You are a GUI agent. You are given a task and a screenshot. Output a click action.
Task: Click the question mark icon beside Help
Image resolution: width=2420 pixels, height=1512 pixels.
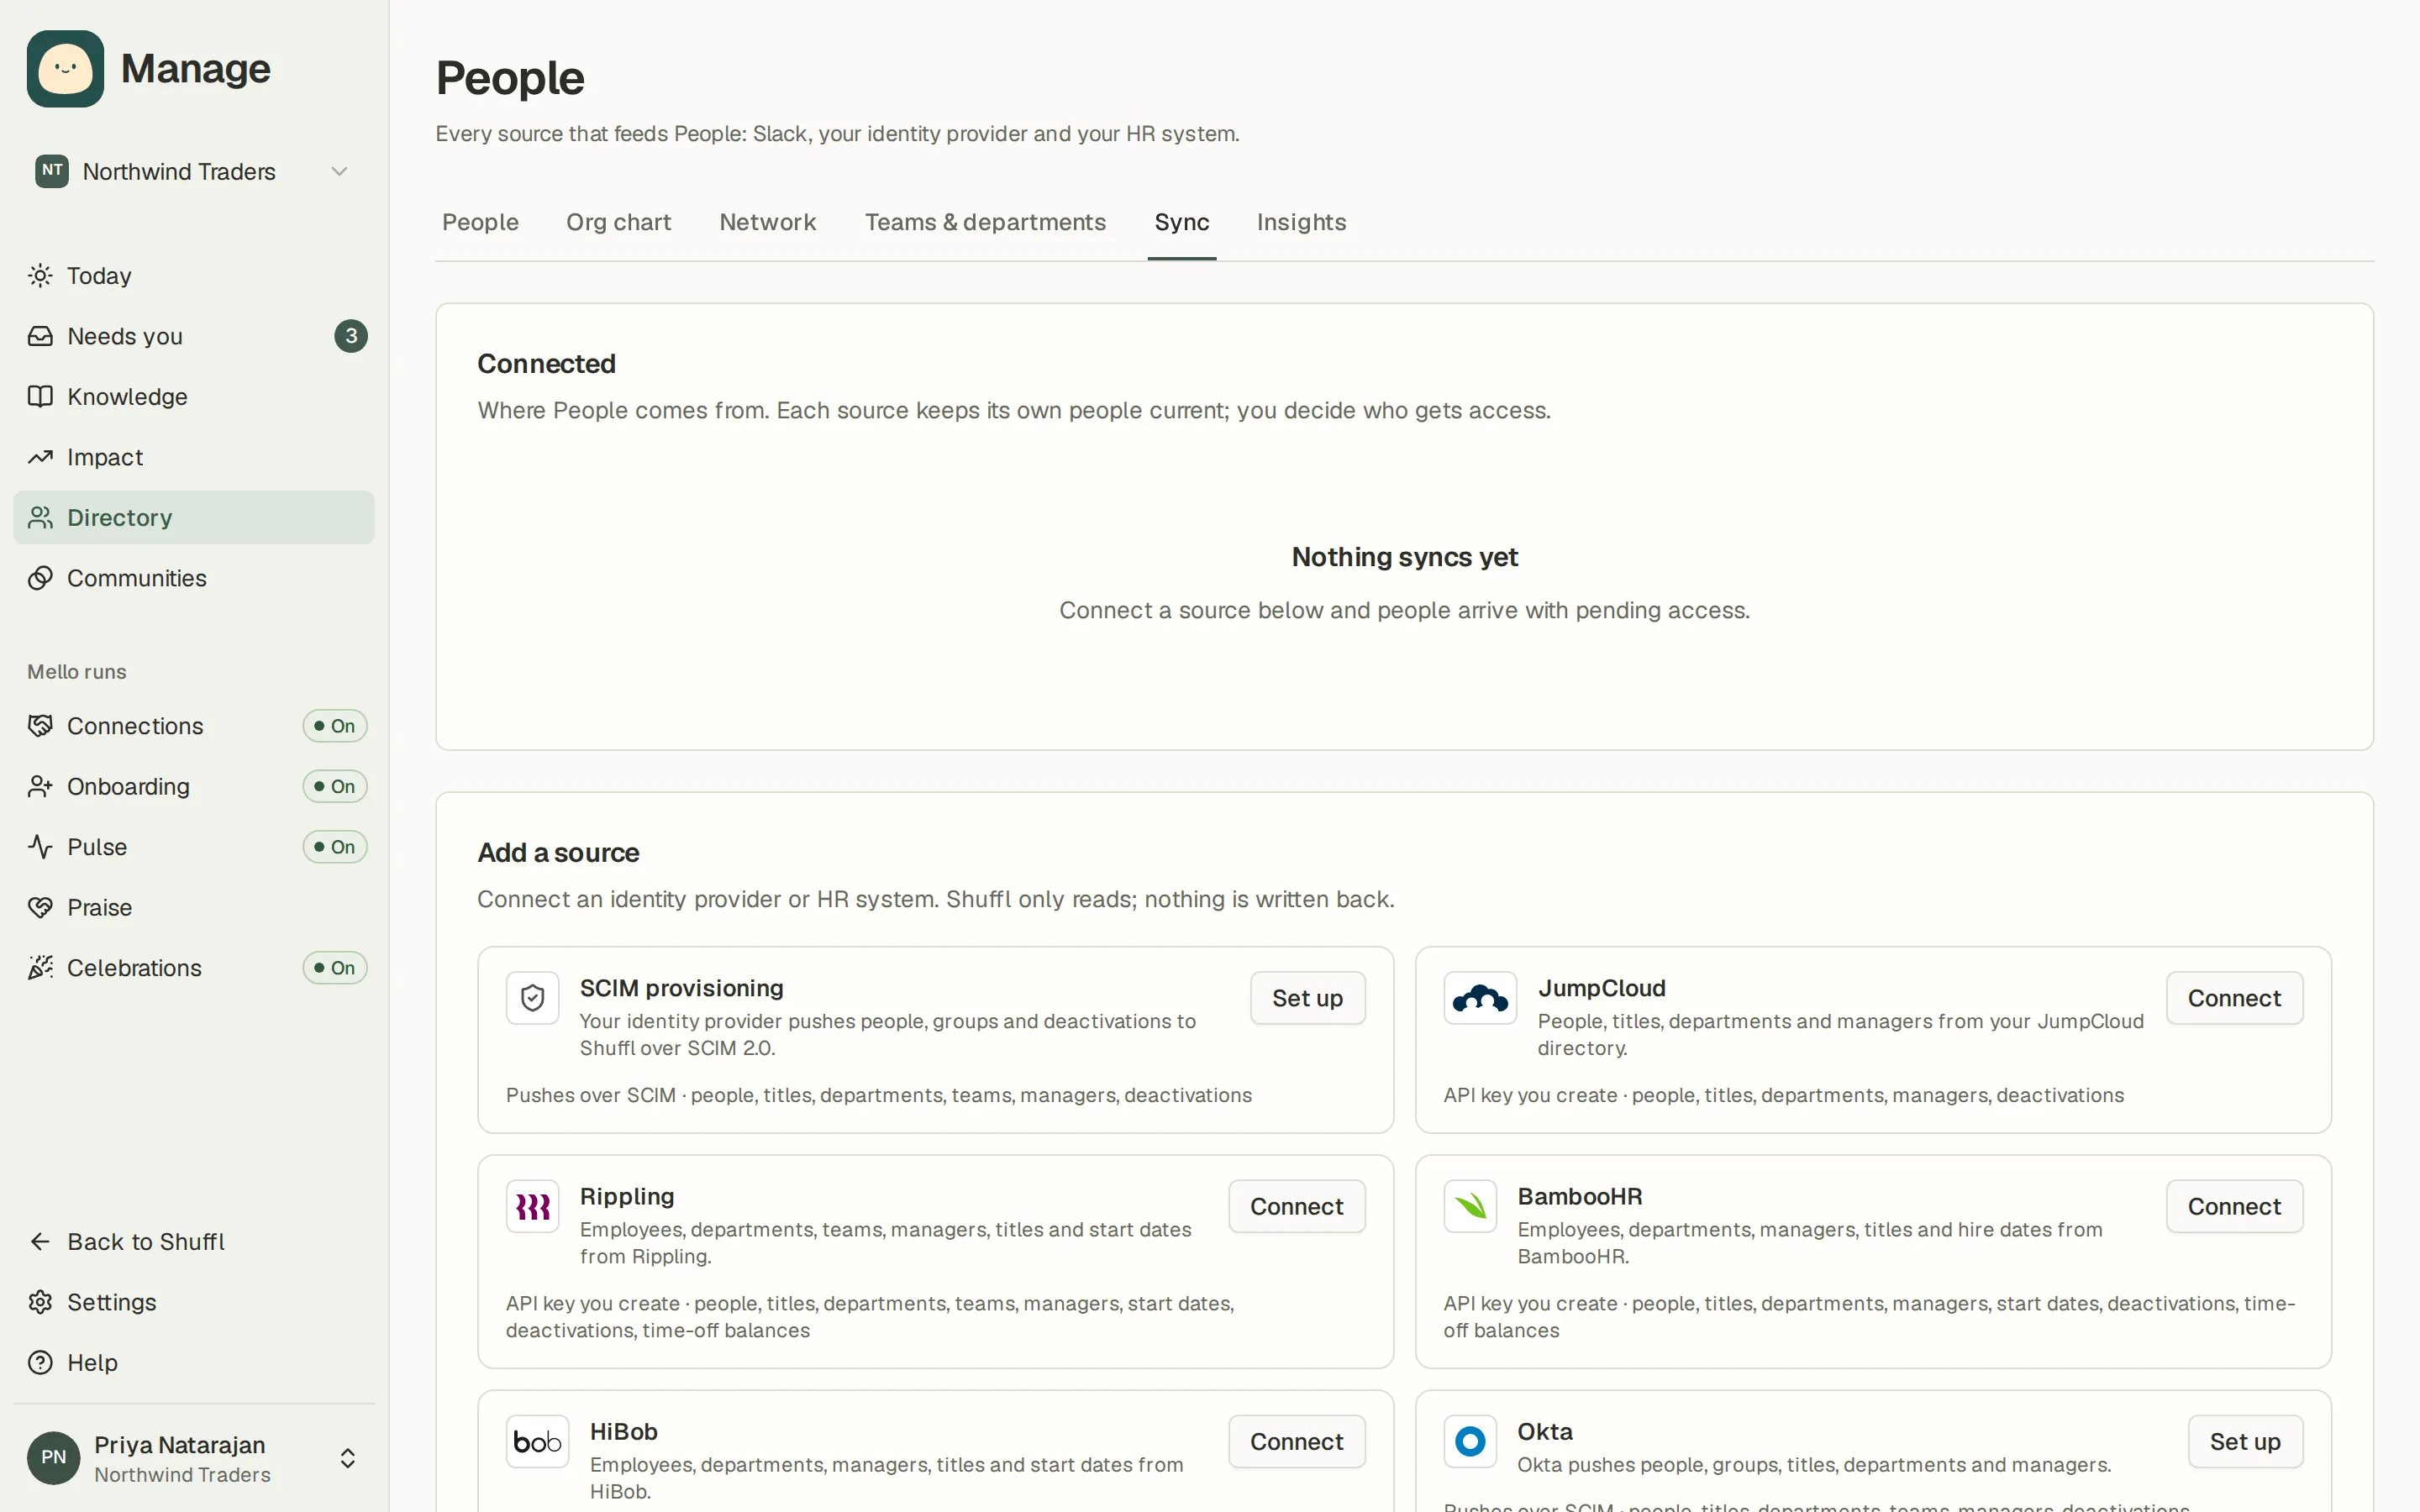click(40, 1363)
